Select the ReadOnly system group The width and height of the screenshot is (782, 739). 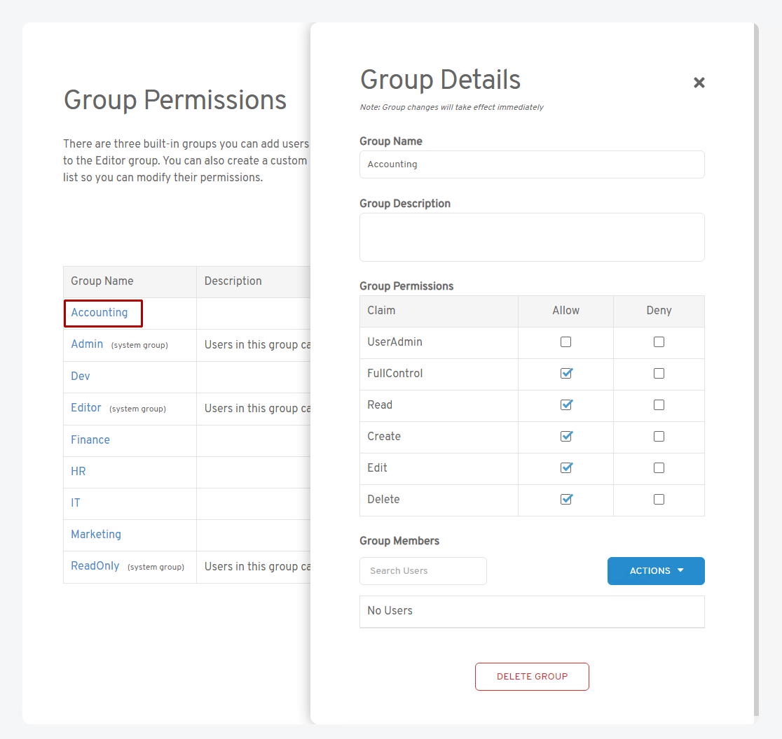click(95, 566)
